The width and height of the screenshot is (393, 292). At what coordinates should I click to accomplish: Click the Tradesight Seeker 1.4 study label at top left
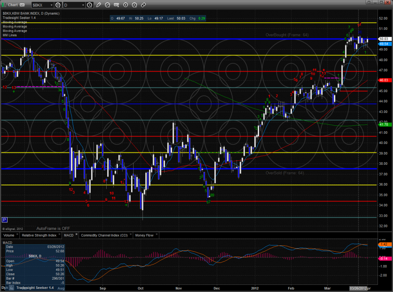pos(19,17)
